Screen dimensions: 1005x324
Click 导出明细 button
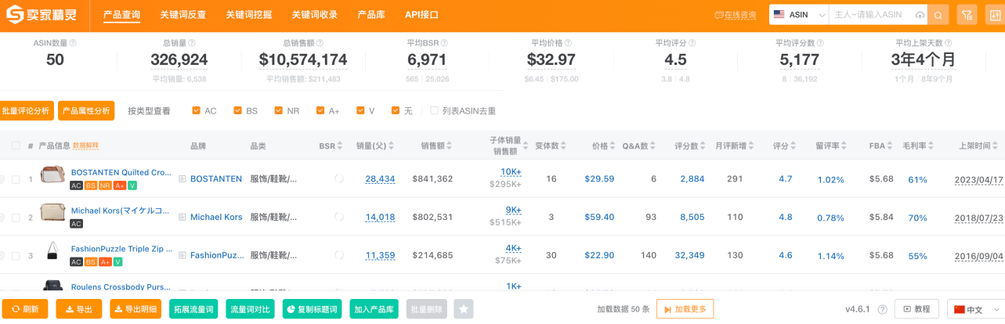tap(136, 309)
